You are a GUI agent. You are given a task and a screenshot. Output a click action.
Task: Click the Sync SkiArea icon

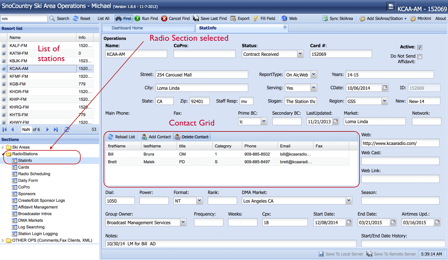coord(325,18)
